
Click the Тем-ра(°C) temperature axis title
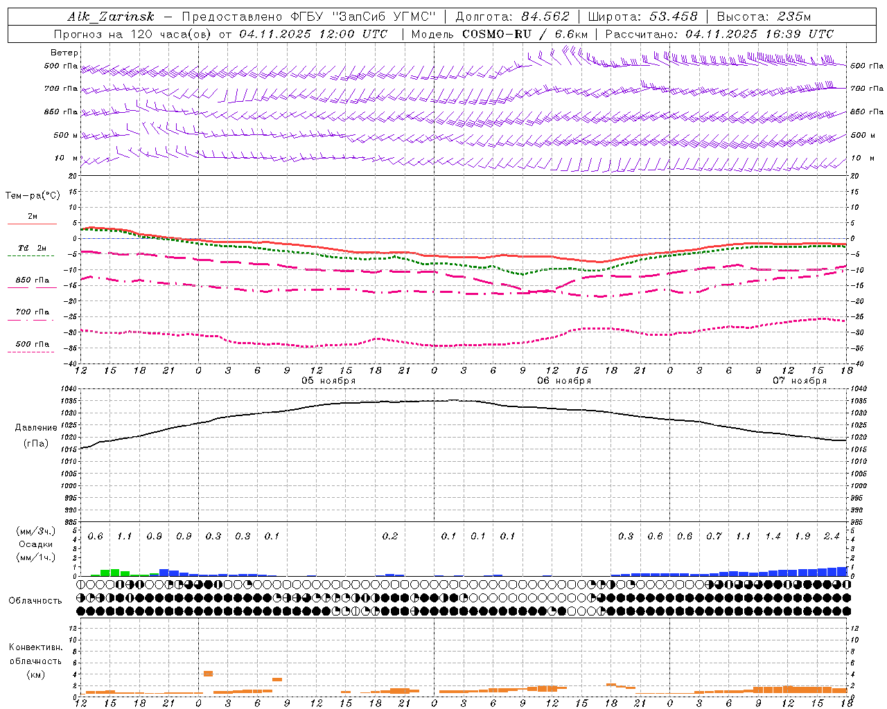click(x=33, y=196)
